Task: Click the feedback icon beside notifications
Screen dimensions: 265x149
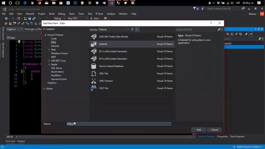Action: (x=203, y=8)
